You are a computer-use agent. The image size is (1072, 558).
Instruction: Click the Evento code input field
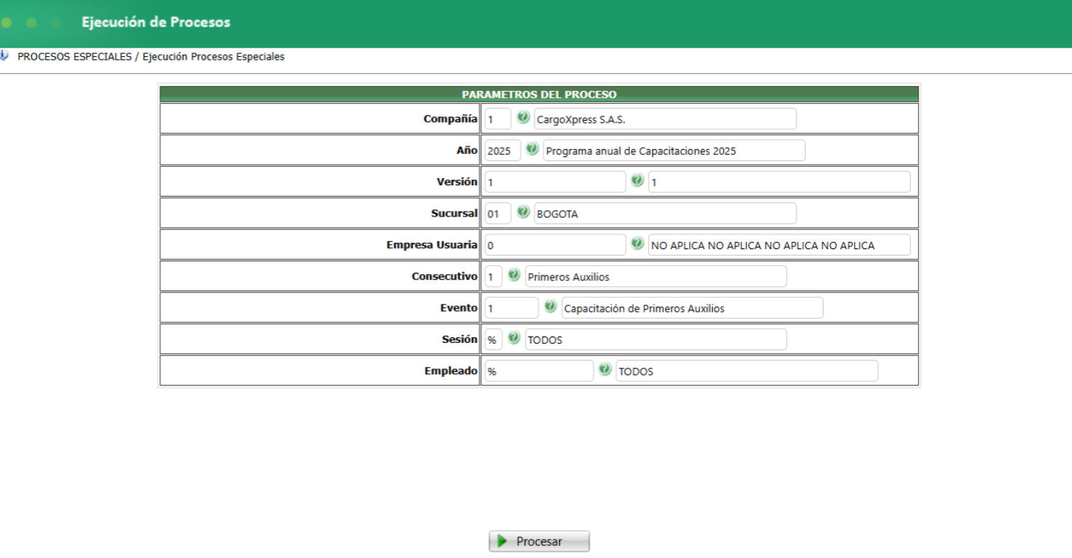(x=512, y=307)
